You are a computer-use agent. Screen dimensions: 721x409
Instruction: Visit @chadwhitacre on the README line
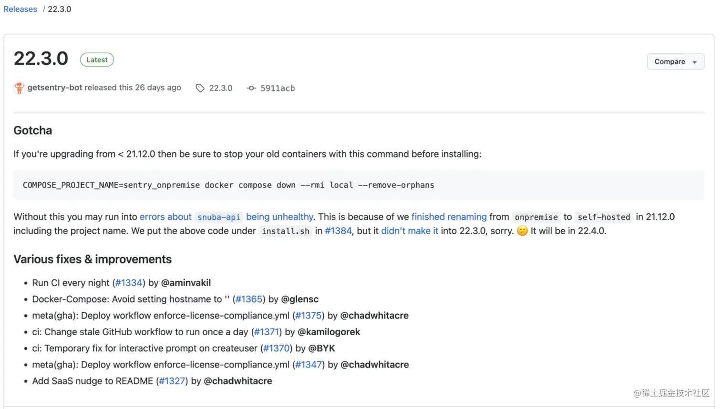(238, 381)
